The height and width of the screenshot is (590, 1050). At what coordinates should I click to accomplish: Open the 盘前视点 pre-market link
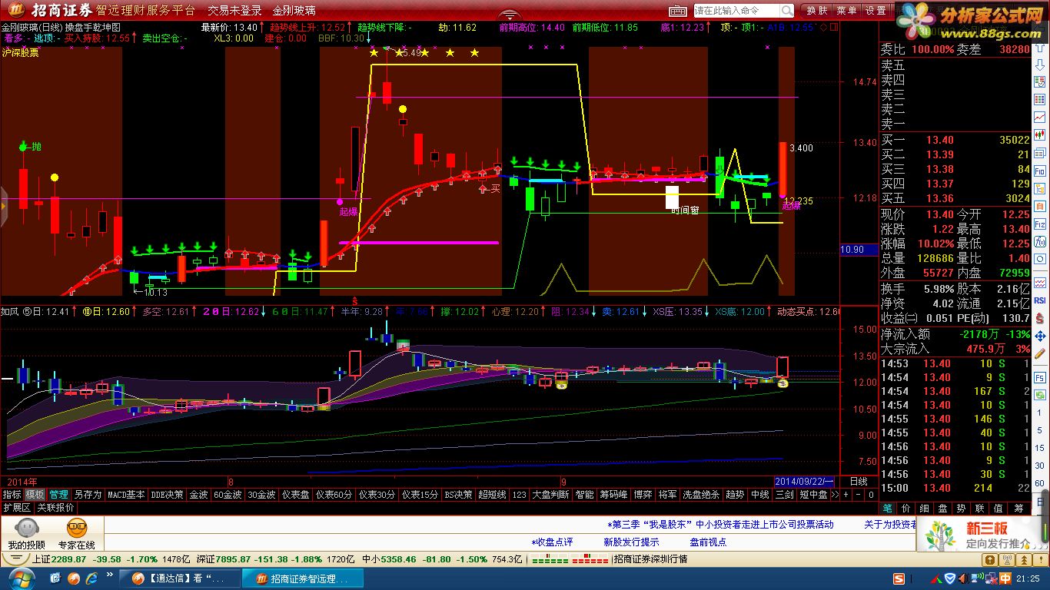(x=708, y=542)
